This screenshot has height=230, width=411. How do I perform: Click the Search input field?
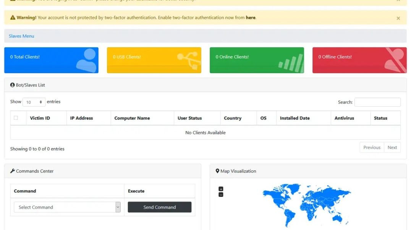[x=377, y=102]
